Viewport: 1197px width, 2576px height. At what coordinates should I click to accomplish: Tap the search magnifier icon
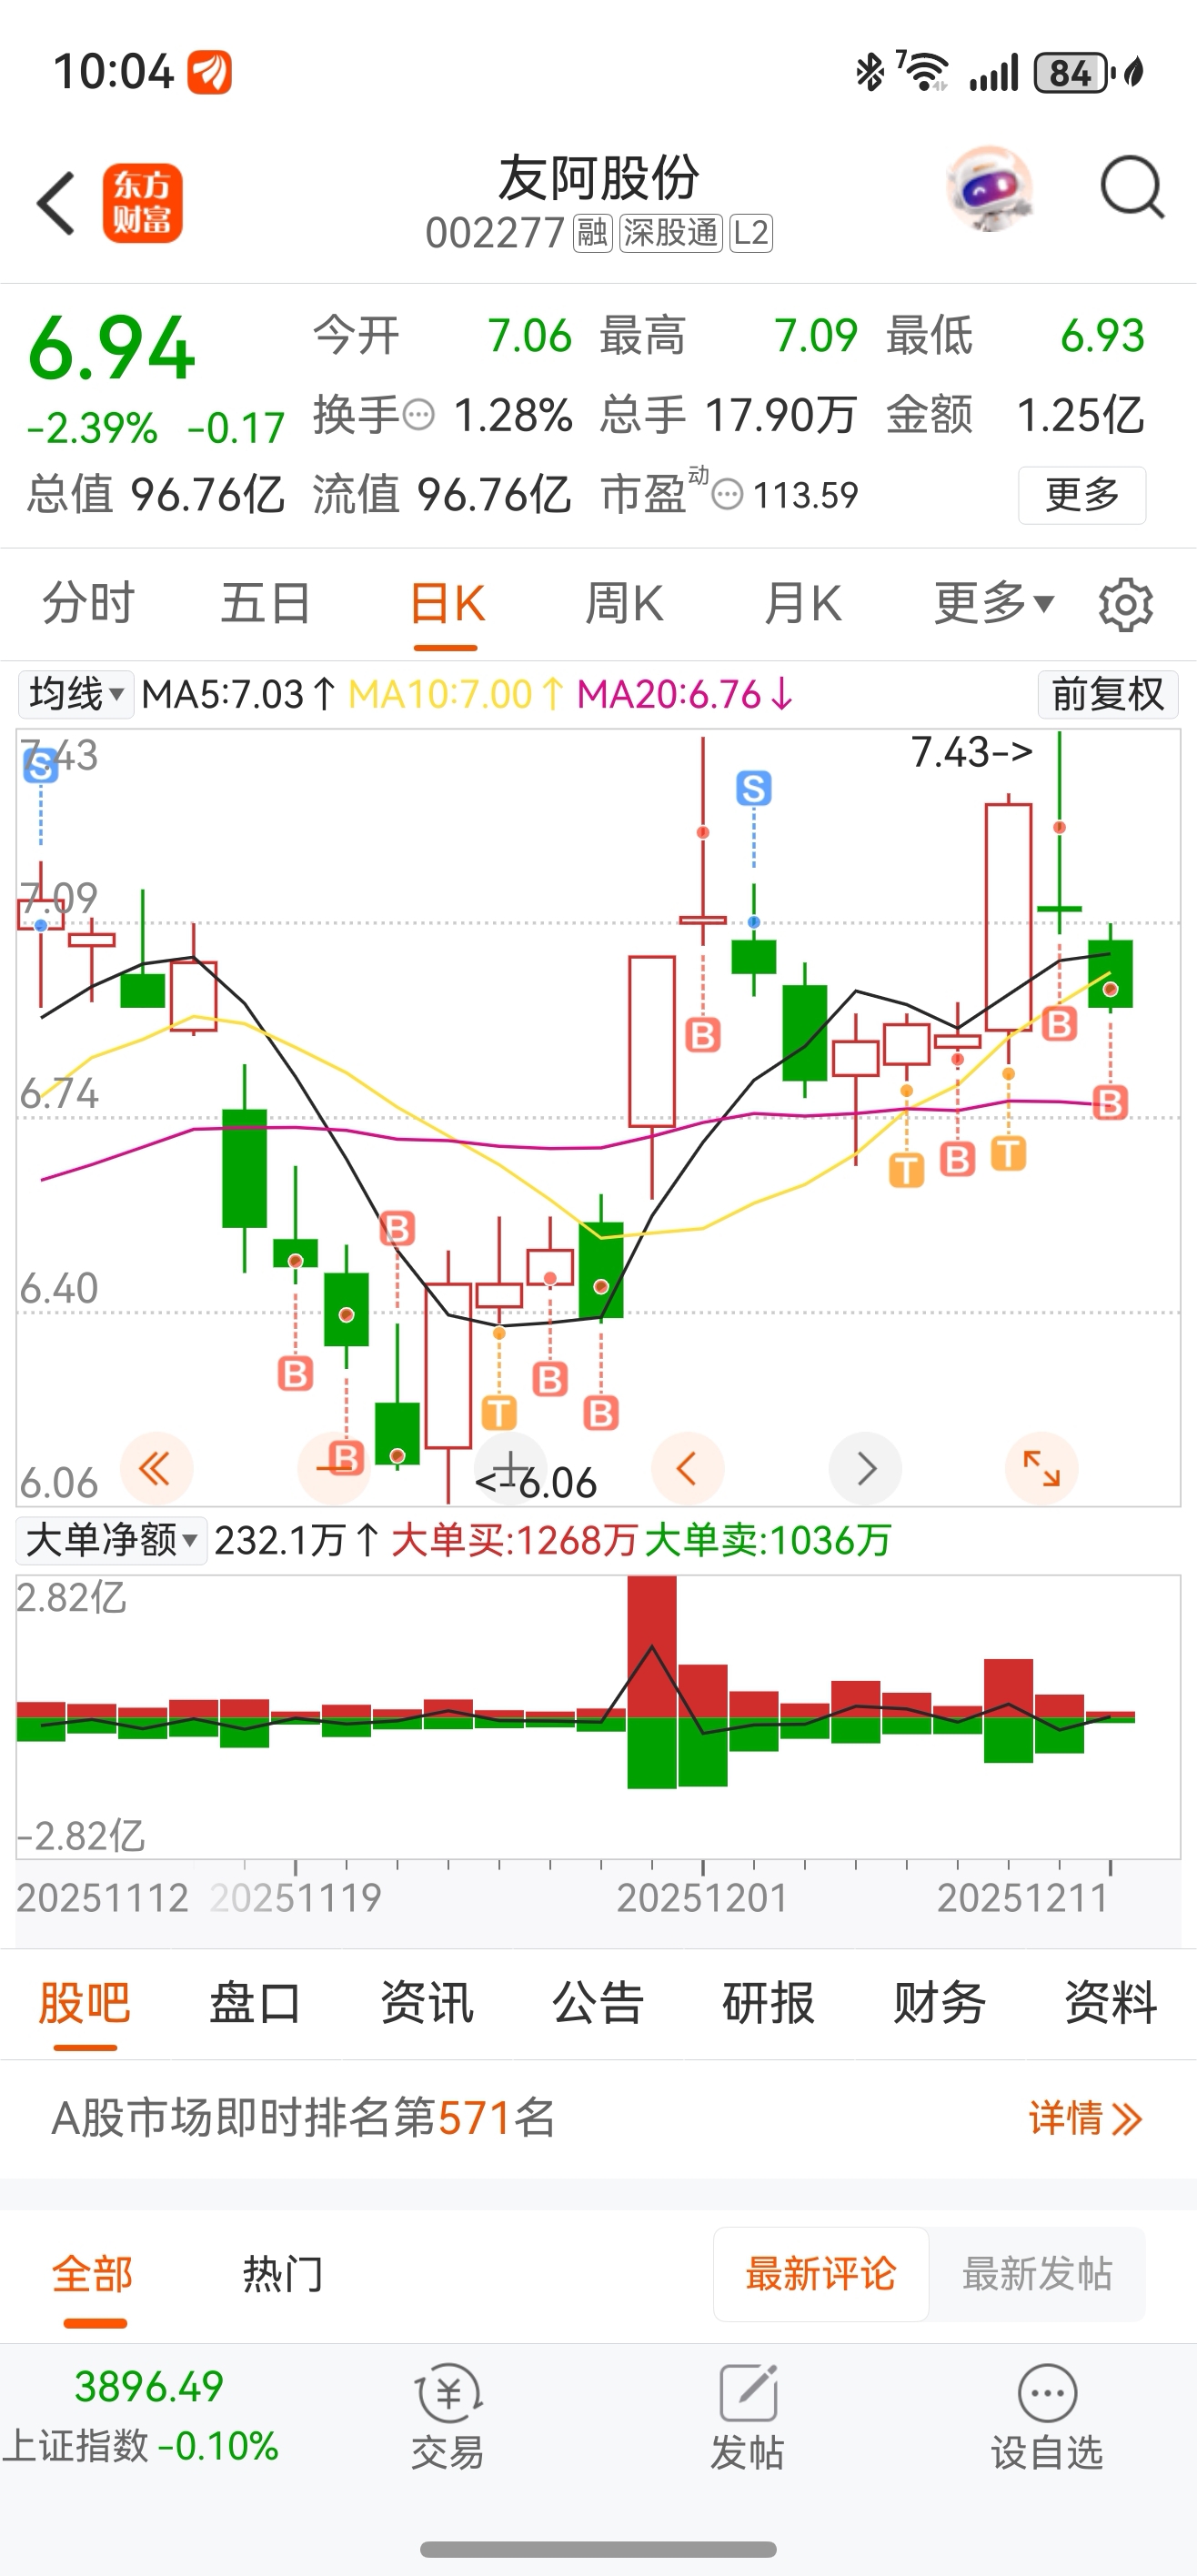point(1132,187)
